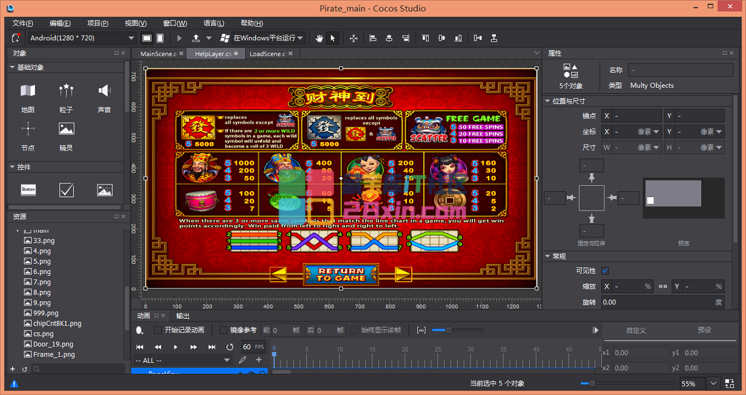Click the pencil edit icon in animation panel

coord(242,360)
